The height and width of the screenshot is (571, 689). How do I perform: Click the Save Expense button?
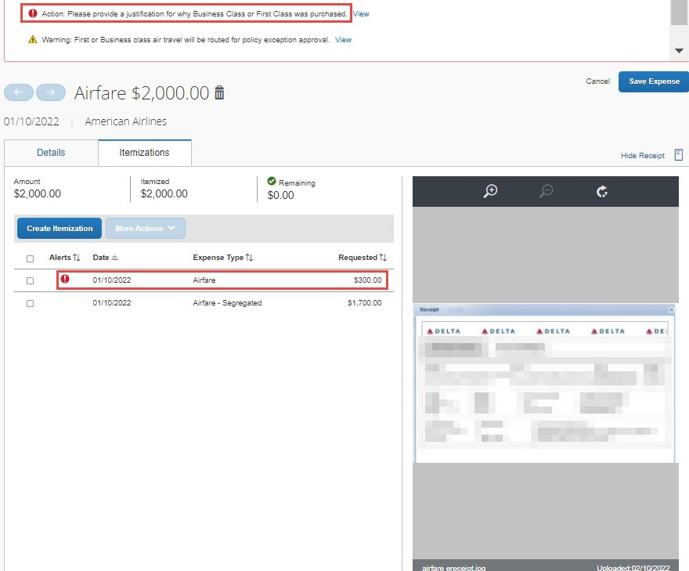(x=653, y=81)
